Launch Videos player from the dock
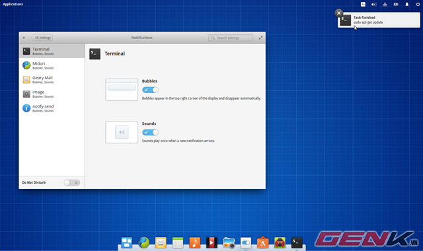Screen dimensions: 423x251 coord(211,242)
